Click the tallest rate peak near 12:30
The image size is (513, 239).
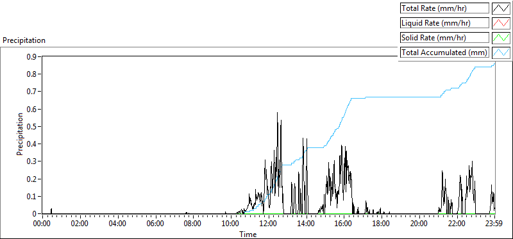(278, 113)
